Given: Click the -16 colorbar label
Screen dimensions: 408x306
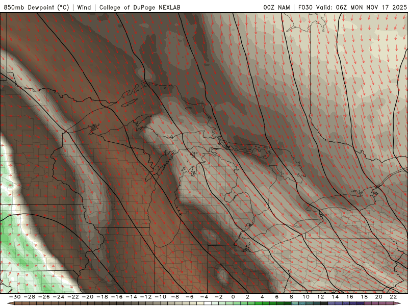Looking at the screenshot, I should click(x=117, y=297).
